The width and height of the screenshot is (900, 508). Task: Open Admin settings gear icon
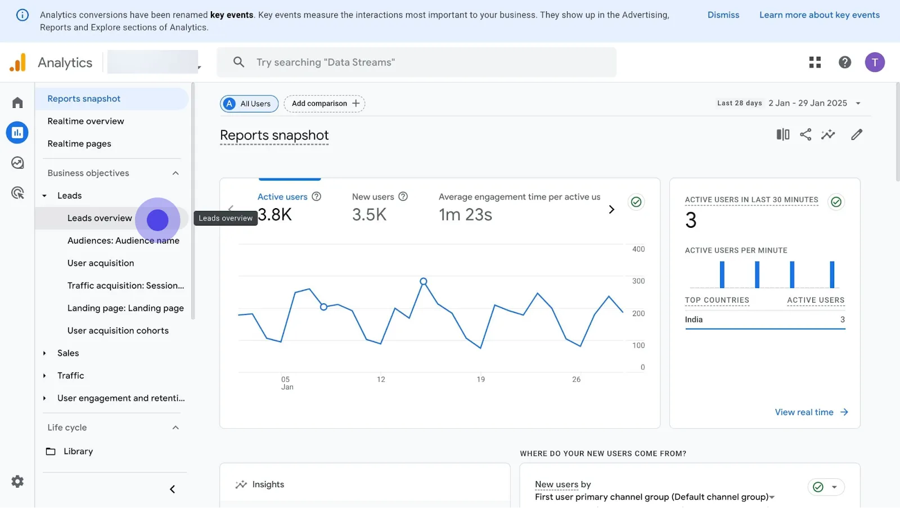coord(17,482)
